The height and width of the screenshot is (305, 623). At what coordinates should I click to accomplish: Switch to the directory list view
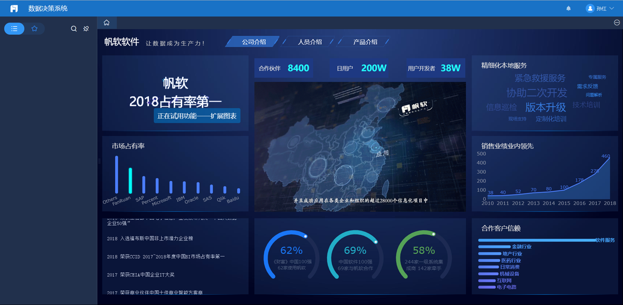pyautogui.click(x=14, y=28)
